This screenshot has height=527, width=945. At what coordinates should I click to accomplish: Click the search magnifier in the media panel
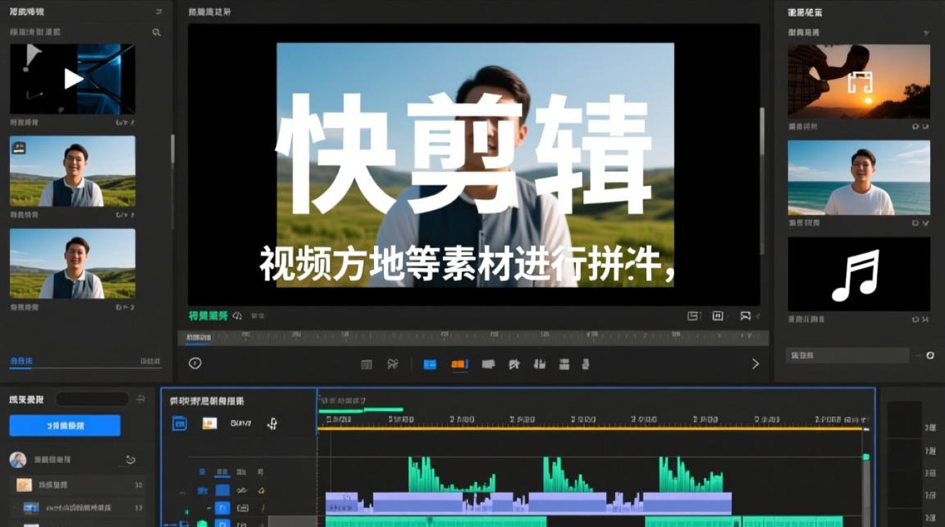tap(156, 32)
